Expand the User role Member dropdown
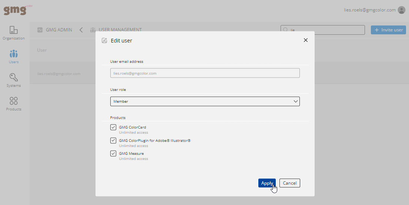Image resolution: width=409 pixels, height=205 pixels. click(x=205, y=102)
